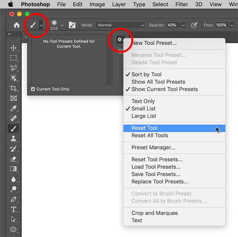Activate the Crop tool
The height and width of the screenshot is (237, 238).
point(13,88)
